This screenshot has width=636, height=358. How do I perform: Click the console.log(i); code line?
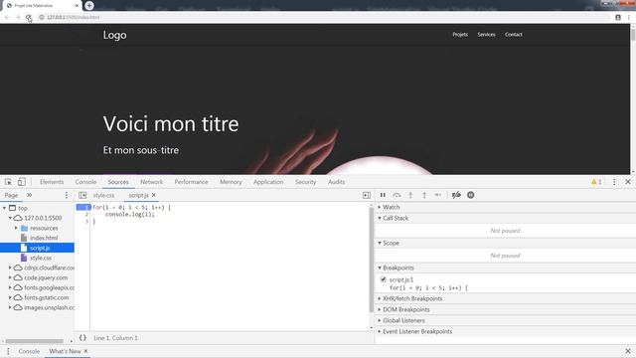(x=130, y=215)
